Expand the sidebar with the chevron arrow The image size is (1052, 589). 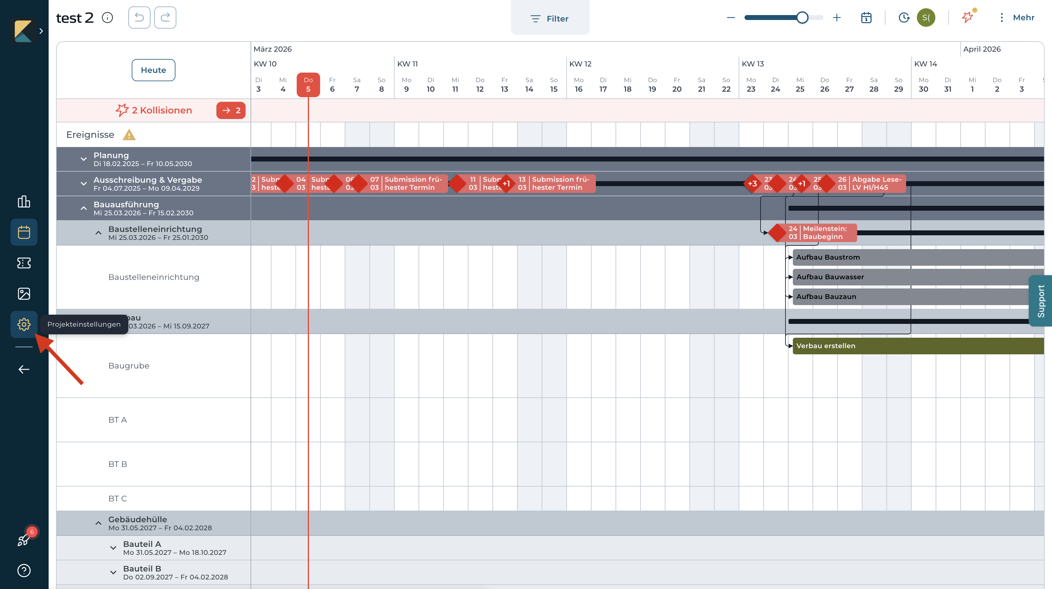click(x=41, y=31)
